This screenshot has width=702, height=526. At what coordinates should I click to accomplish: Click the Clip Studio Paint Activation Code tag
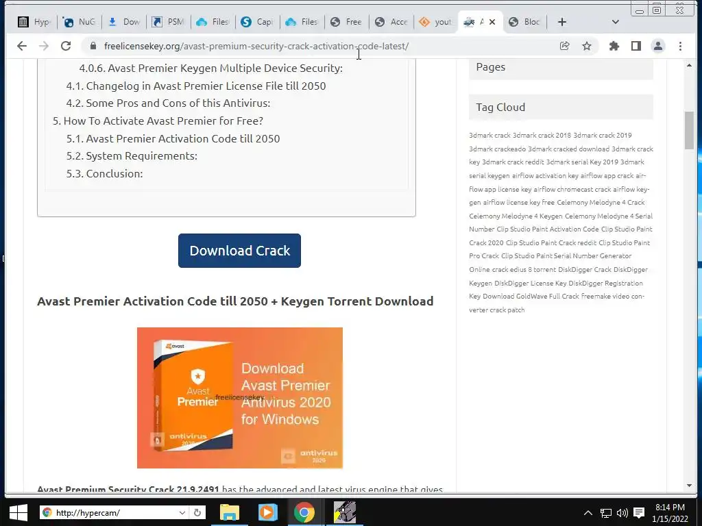tap(548, 229)
